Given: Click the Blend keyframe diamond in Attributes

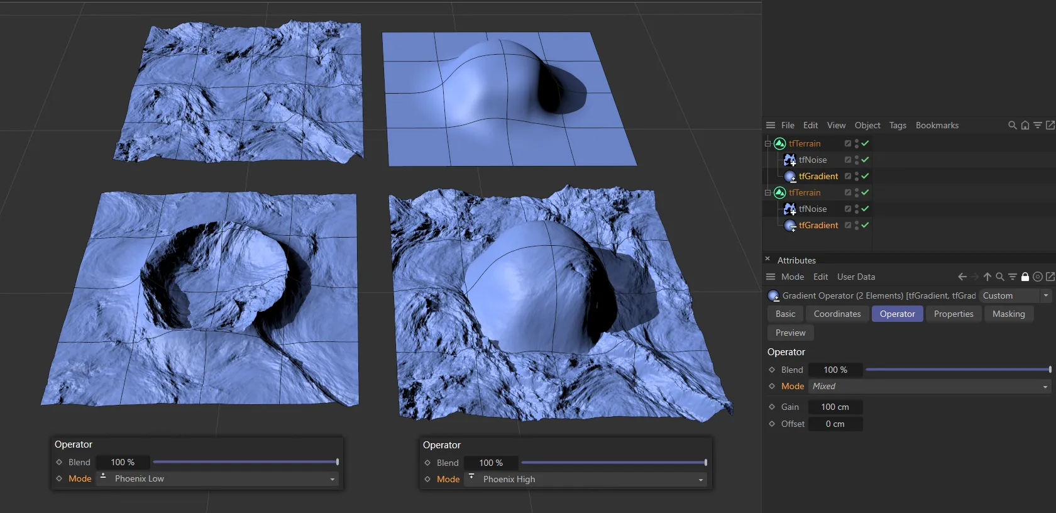Looking at the screenshot, I should [x=772, y=370].
